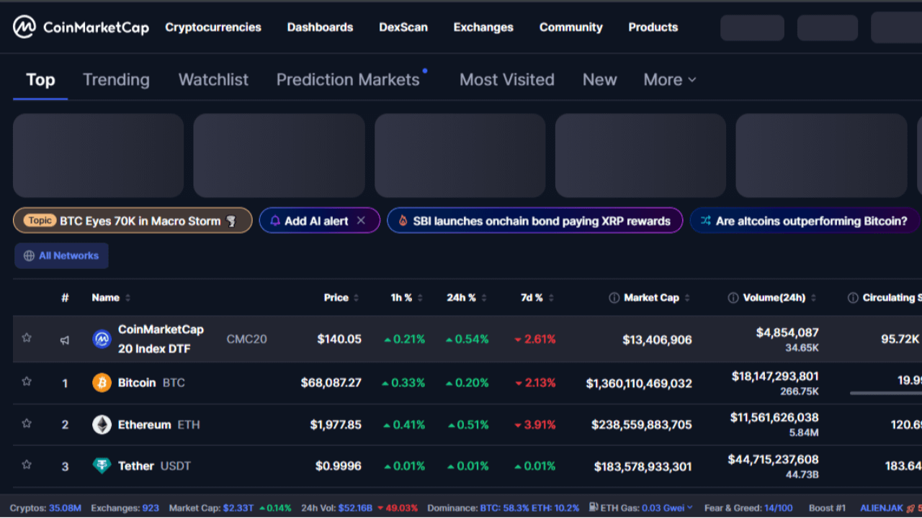This screenshot has width=922, height=518.
Task: Click the Bitcoin circulating supply progress bar
Action: (886, 393)
